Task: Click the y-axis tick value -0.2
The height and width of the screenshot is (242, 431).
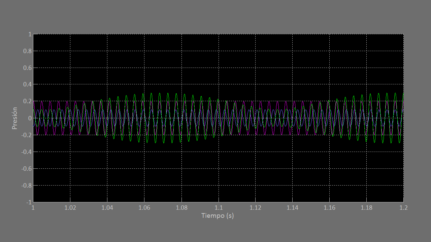Action: tap(27, 135)
